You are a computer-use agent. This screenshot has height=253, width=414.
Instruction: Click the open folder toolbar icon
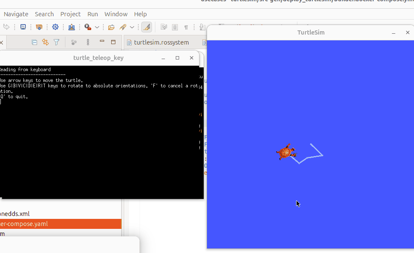pos(111,27)
